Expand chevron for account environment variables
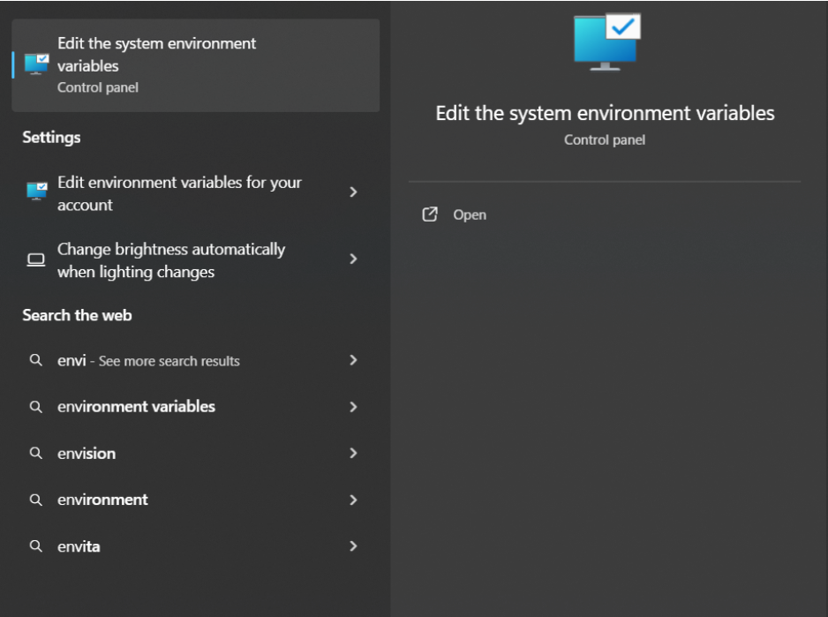Viewport: 828px width, 617px height. click(353, 192)
